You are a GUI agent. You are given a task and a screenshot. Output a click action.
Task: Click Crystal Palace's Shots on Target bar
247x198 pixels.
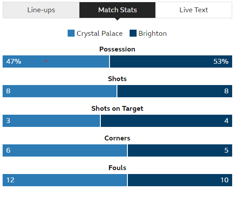(51, 121)
